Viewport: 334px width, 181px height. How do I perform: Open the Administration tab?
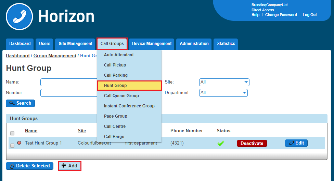coord(194,44)
